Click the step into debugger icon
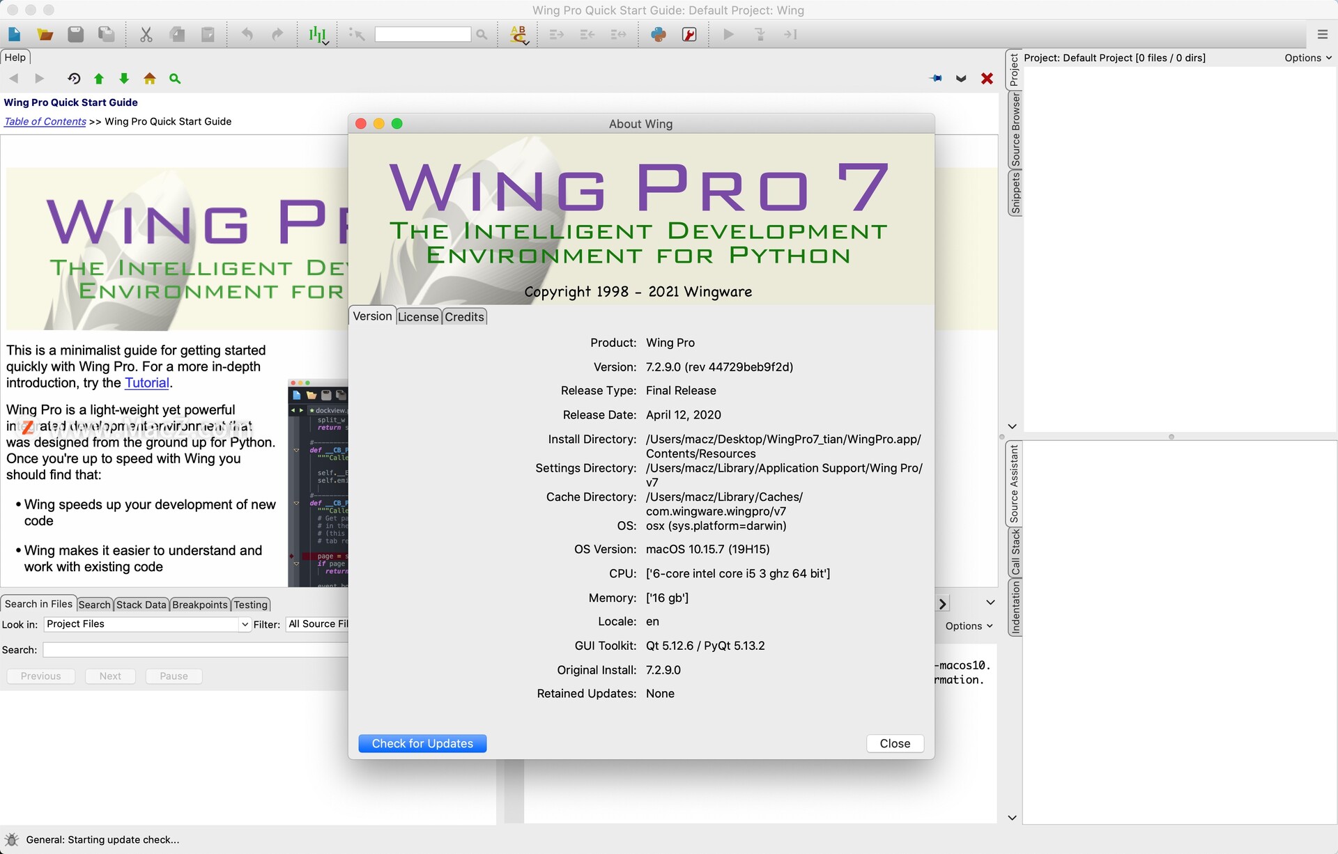 (760, 34)
